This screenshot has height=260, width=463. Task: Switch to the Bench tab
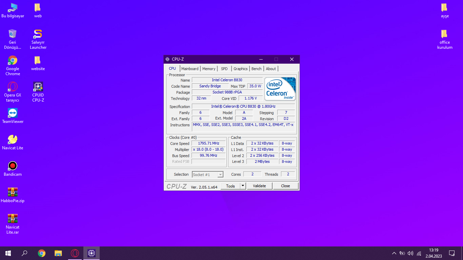click(x=257, y=69)
